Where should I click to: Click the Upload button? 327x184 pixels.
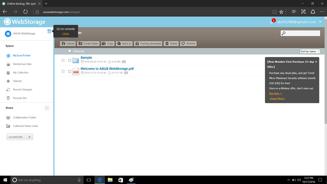coord(68,43)
